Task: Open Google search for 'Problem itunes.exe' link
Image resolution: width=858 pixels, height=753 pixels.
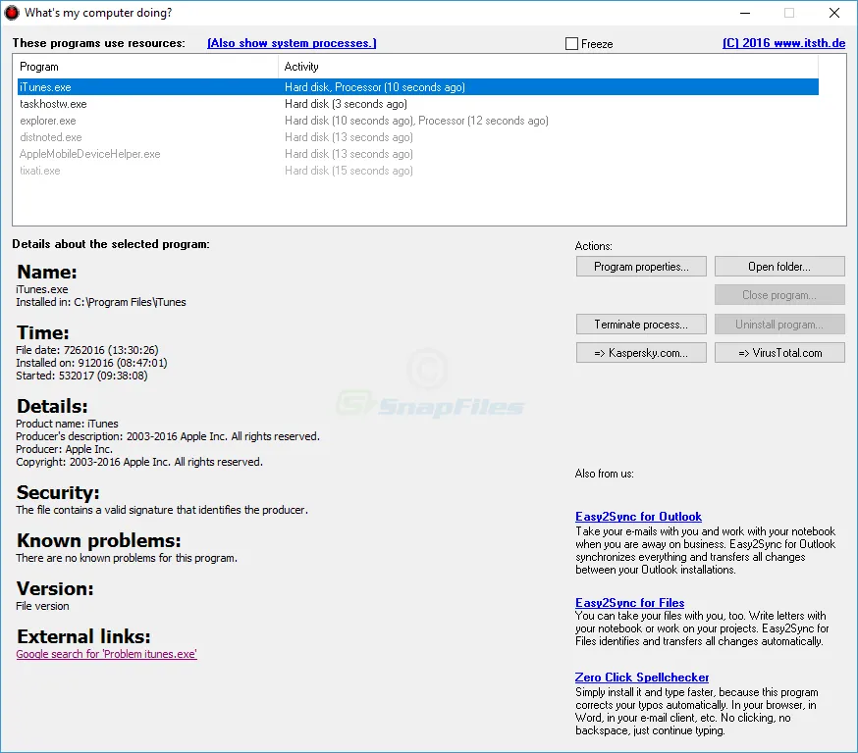Action: 106,654
